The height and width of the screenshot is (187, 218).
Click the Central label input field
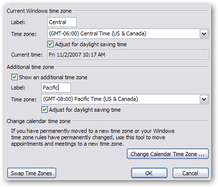point(62,22)
